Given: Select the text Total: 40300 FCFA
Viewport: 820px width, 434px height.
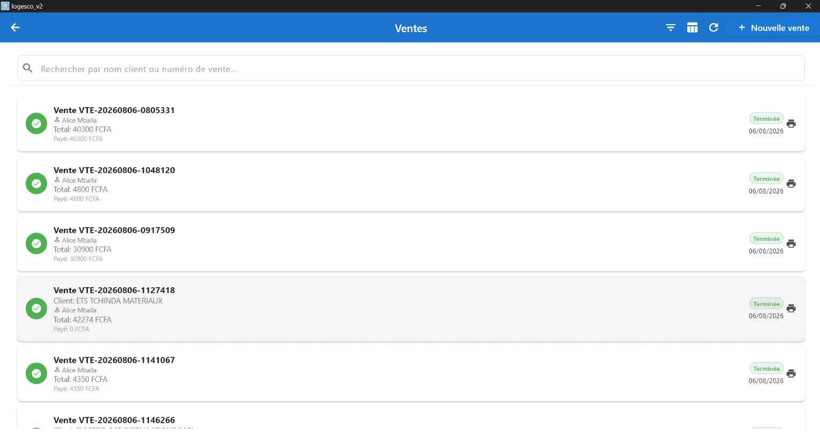Looking at the screenshot, I should (x=82, y=130).
